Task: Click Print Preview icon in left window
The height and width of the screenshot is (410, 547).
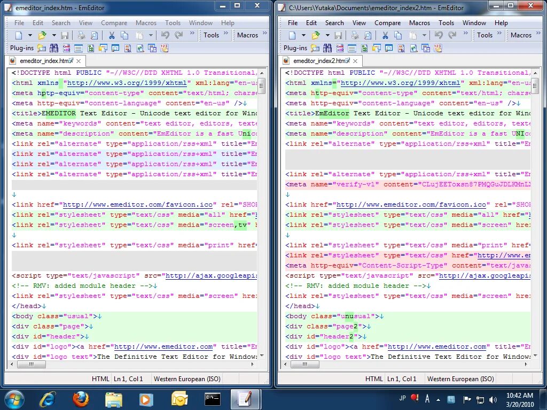Action: (x=94, y=35)
